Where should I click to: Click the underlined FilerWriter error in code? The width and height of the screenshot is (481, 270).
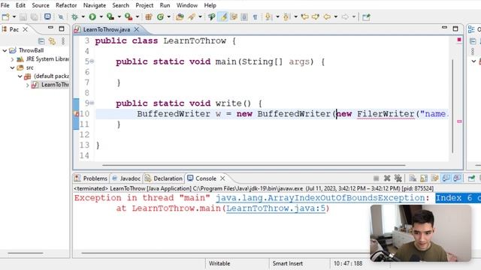click(386, 114)
